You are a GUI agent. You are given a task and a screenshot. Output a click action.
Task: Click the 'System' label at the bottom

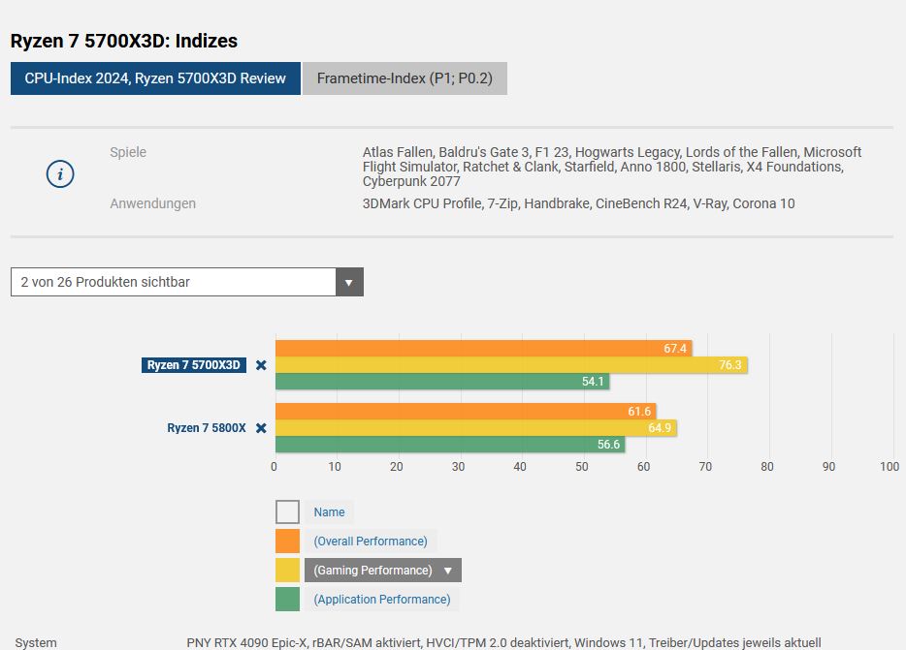(36, 642)
